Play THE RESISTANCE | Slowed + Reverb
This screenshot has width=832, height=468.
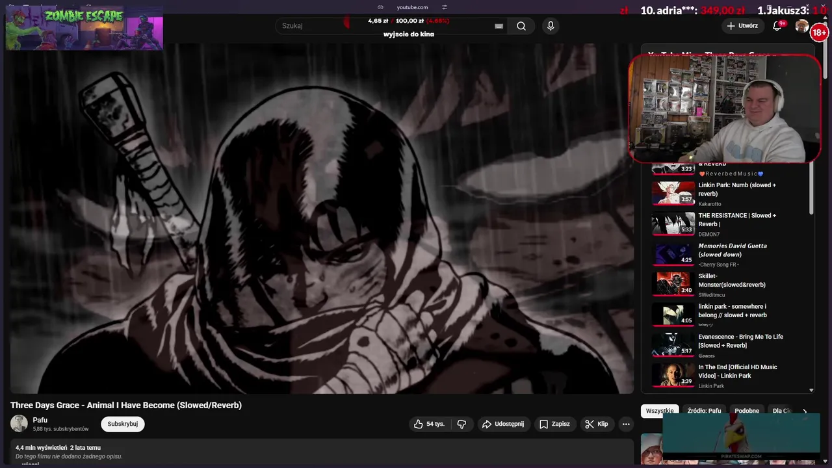pyautogui.click(x=737, y=220)
